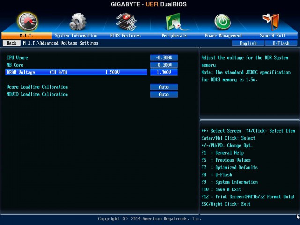Open the NB Core +0.300V value
This screenshot has height=225, width=300.
pos(164,65)
